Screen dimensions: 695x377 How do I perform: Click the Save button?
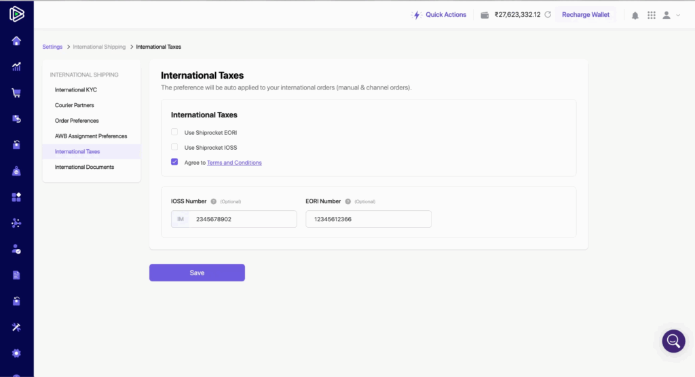pos(197,273)
